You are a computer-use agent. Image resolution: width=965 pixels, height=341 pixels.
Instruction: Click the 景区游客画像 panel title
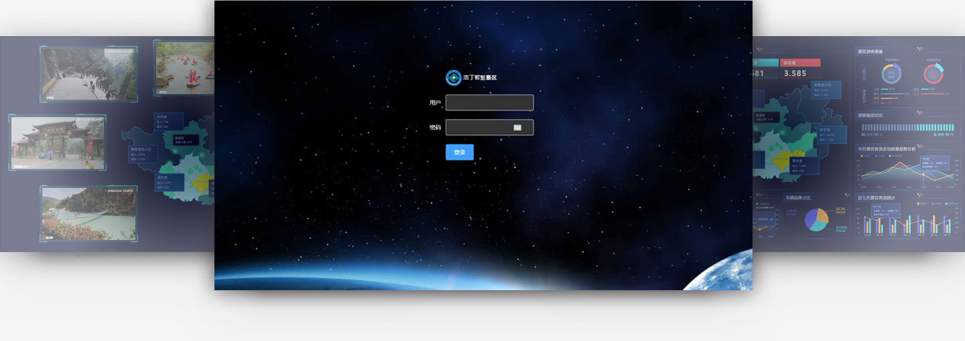pyautogui.click(x=870, y=51)
